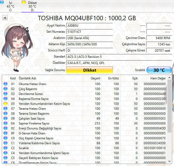This screenshot has height=166, width=174.
Task: Click the blue status orb for Çıkış Başarımı
Action: [5, 89]
